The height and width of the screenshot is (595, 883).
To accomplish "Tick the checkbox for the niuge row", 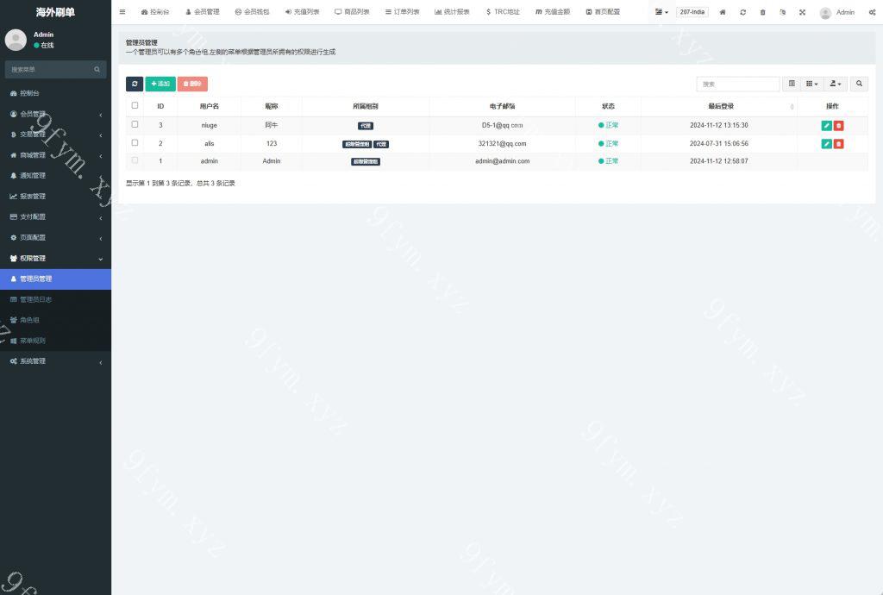I will click(x=135, y=124).
